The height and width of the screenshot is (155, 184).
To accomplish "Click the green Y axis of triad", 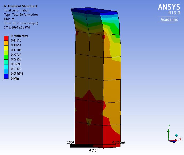I will click(x=169, y=134).
